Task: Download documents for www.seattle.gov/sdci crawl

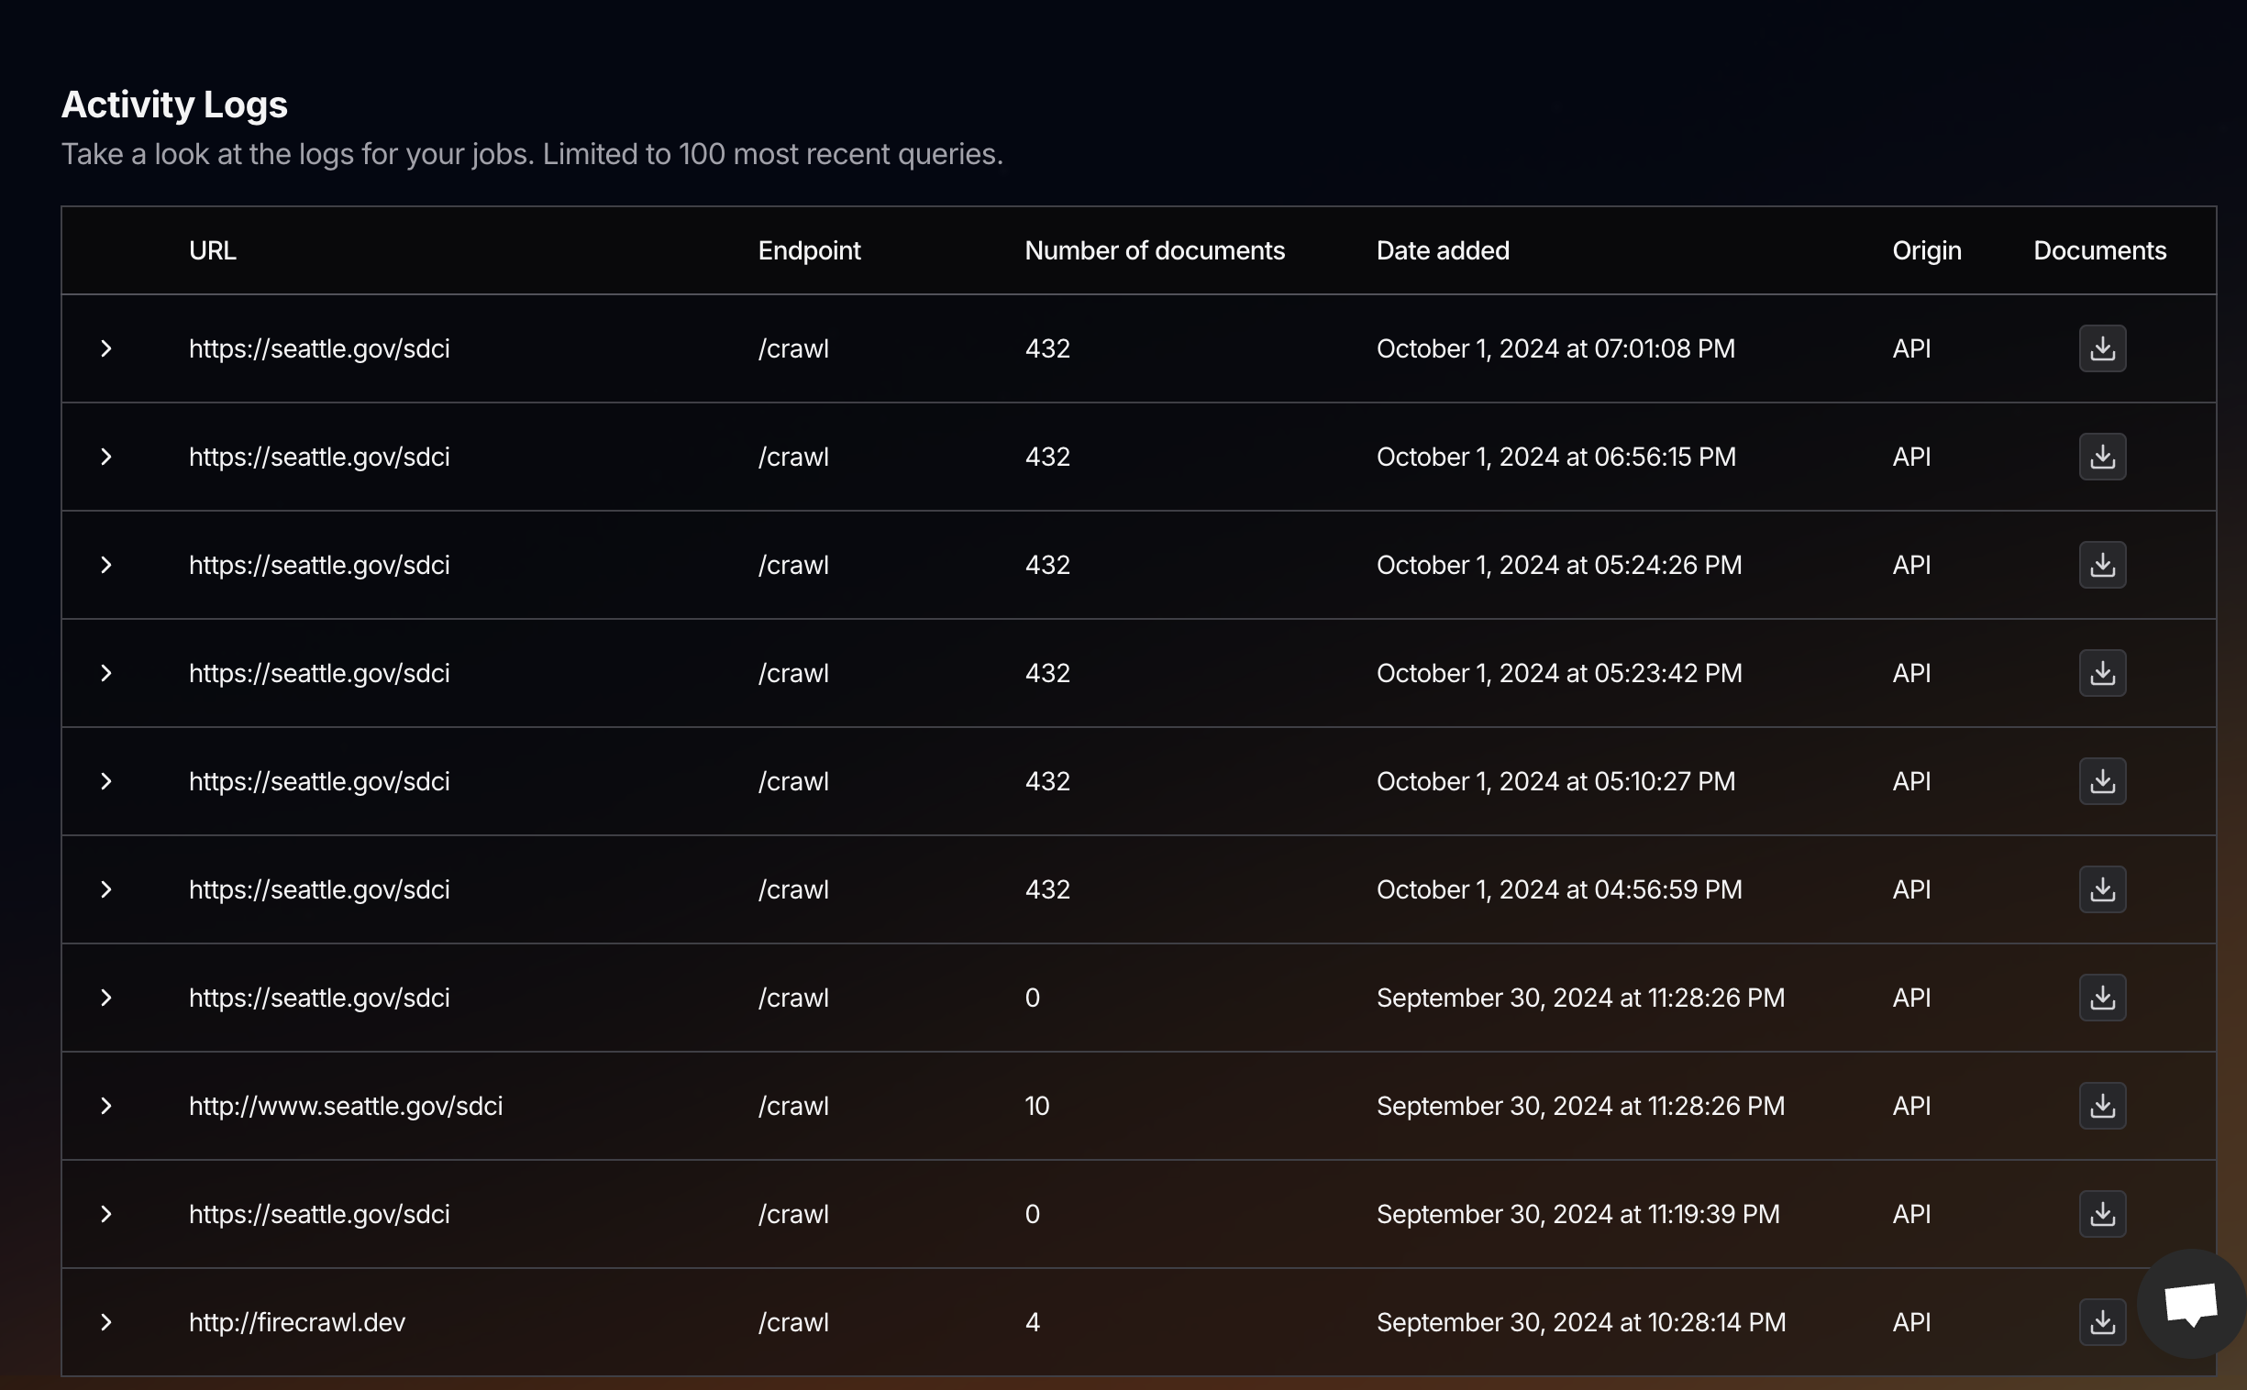Action: coord(2102,1106)
